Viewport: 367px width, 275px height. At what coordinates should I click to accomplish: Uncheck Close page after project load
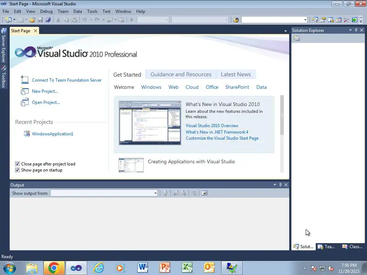point(17,164)
